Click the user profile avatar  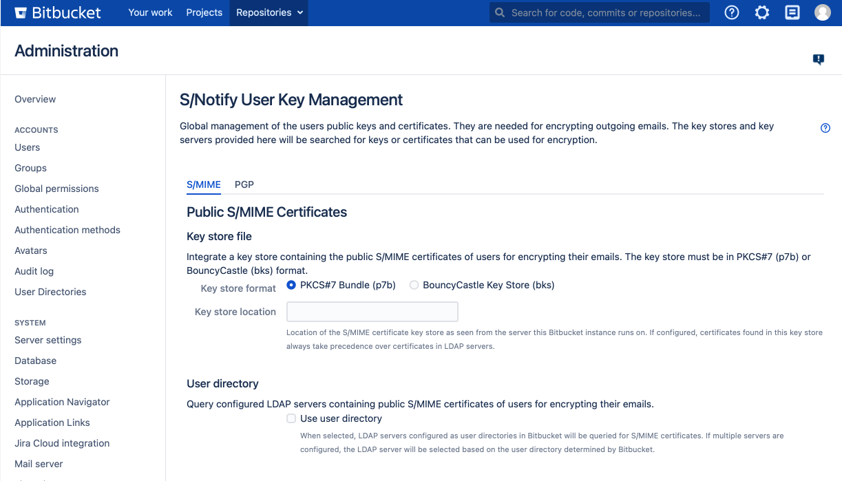pos(823,12)
